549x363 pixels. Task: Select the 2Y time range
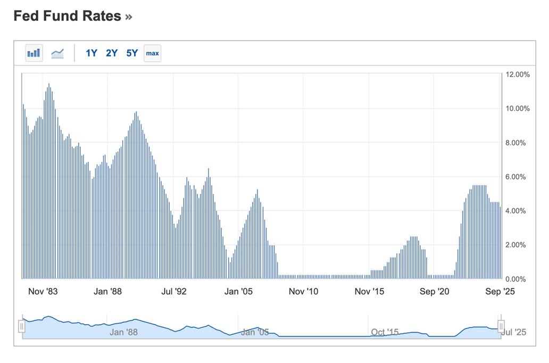point(112,53)
